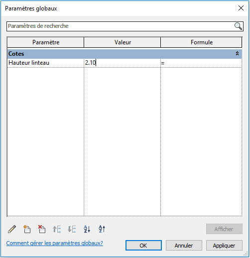This screenshot has width=250, height=258.
Task: Click the Valeur column header
Action: [x=123, y=42]
